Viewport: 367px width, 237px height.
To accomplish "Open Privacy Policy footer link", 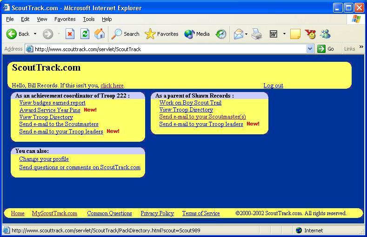I will [157, 213].
